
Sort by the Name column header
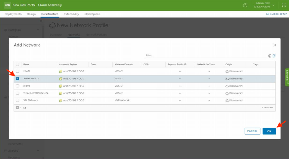click(26, 65)
